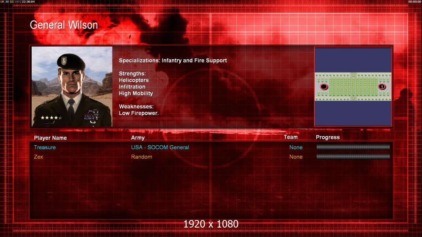Click the map preview thumbnail

click(x=353, y=87)
